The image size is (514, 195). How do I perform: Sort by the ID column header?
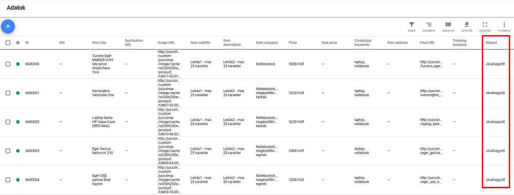pos(27,43)
